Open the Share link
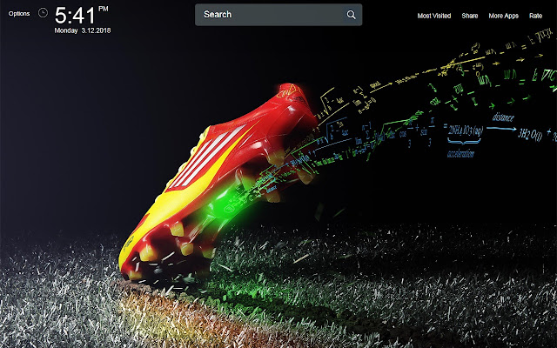 tap(470, 16)
